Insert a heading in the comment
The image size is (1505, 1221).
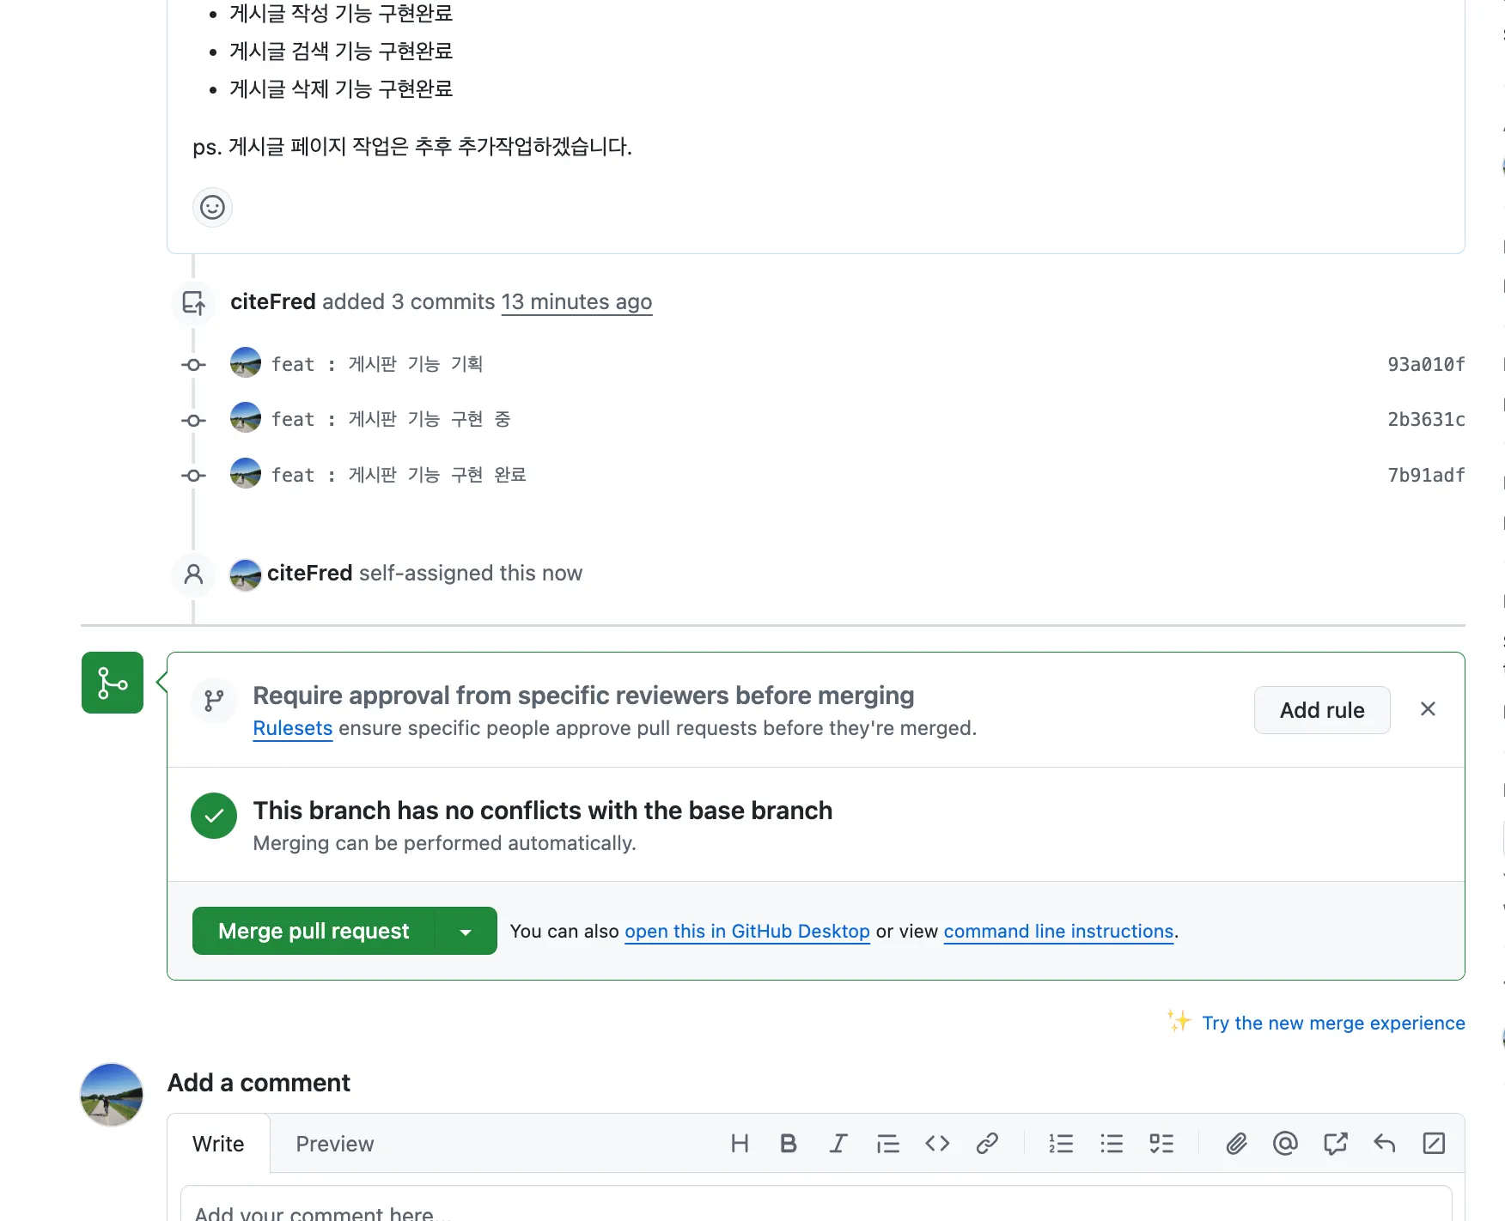point(740,1144)
